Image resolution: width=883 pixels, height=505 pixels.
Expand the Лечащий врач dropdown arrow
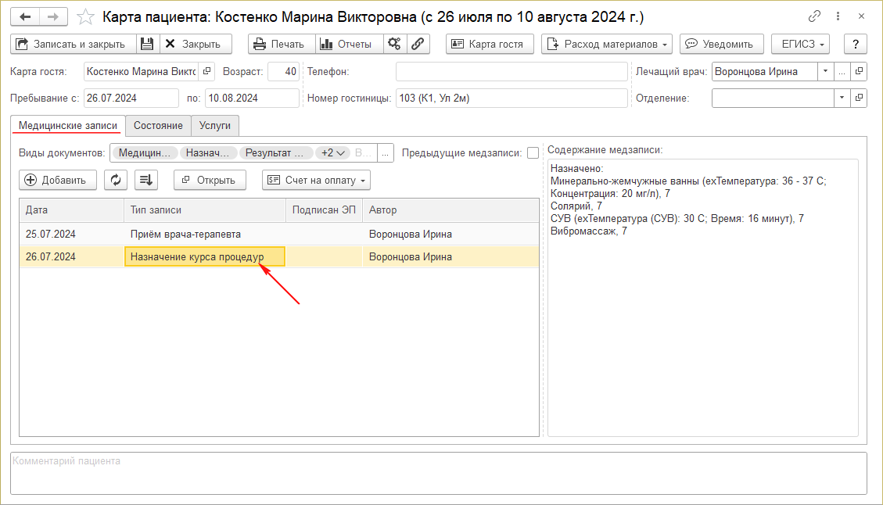(825, 72)
